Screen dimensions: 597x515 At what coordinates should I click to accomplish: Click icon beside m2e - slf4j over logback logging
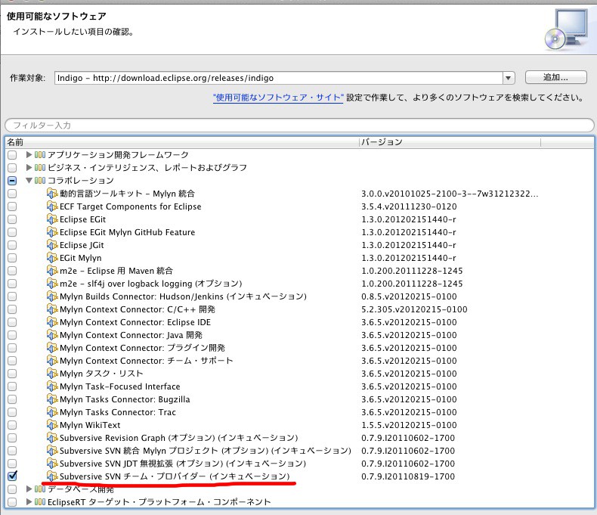(52, 284)
